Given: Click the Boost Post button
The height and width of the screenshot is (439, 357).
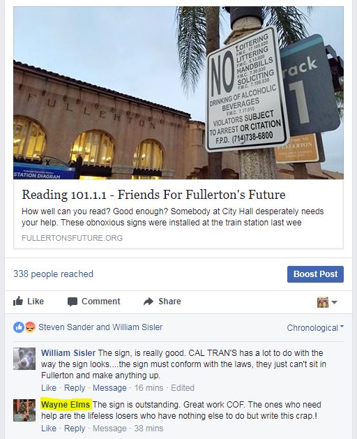Looking at the screenshot, I should 315,274.
